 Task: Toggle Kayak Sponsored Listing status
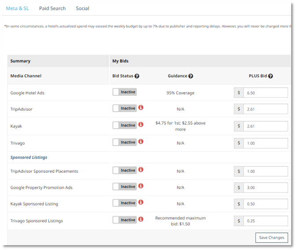[125, 203]
